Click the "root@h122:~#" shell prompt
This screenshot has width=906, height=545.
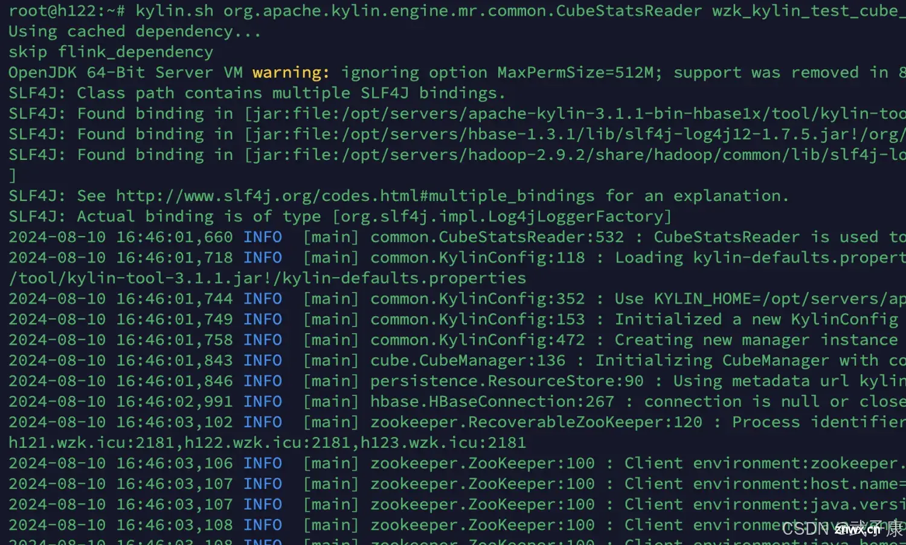point(66,10)
